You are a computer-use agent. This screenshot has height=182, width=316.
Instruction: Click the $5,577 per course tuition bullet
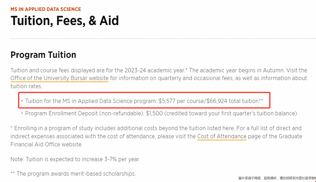coord(144,101)
